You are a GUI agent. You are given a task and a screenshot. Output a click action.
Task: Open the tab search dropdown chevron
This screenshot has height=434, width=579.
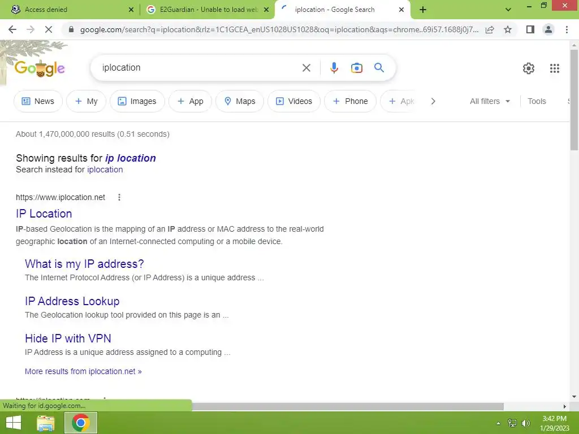tap(508, 10)
